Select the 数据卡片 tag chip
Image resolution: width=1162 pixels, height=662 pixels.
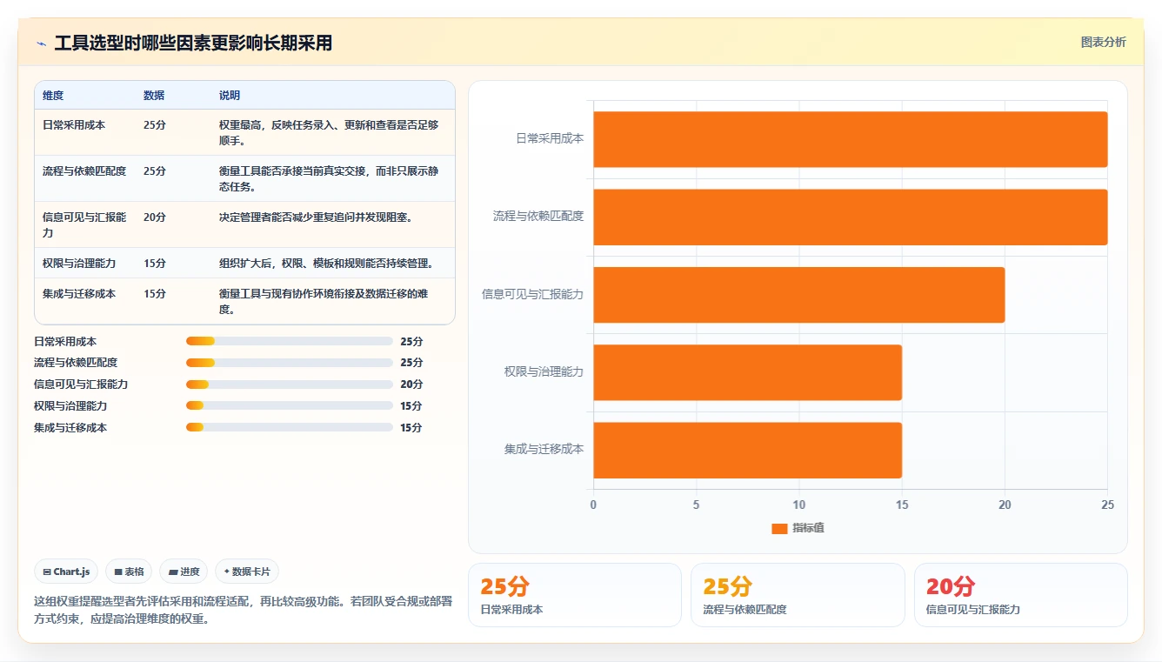(x=247, y=572)
